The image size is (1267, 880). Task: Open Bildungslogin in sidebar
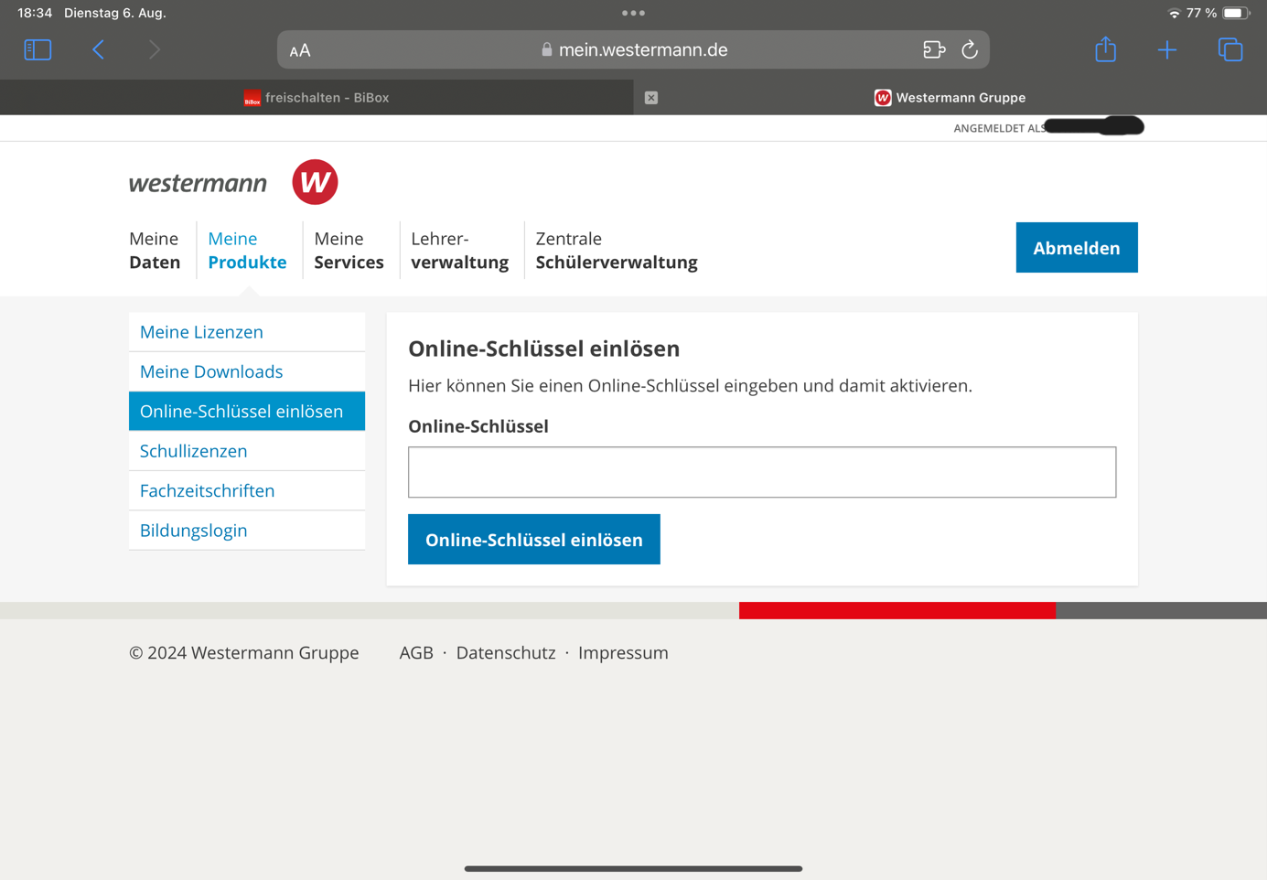[247, 530]
